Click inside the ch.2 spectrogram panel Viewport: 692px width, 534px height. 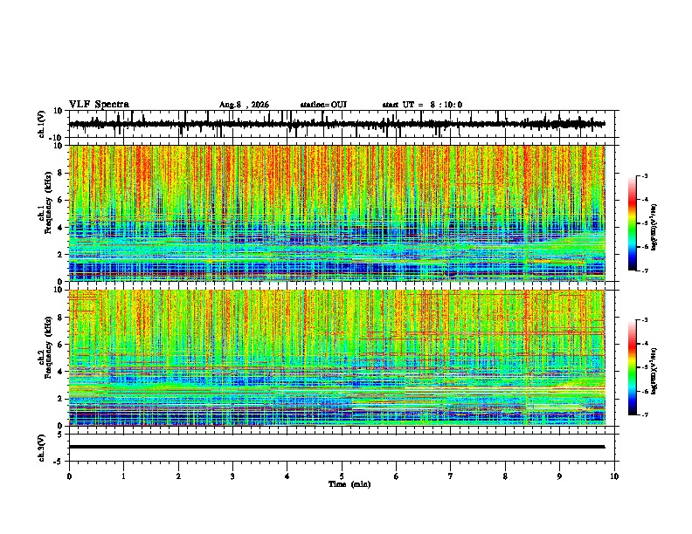click(337, 358)
